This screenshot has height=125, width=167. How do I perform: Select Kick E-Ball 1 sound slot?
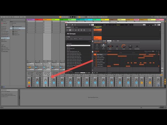tap(100, 55)
